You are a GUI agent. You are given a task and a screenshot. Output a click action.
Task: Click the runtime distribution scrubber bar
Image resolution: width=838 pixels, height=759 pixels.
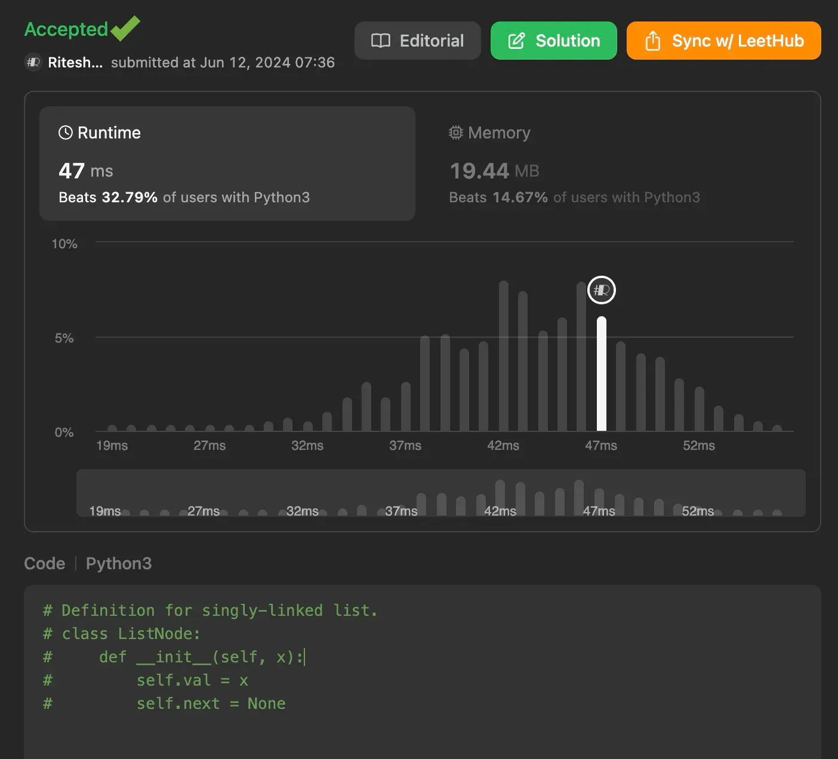442,493
